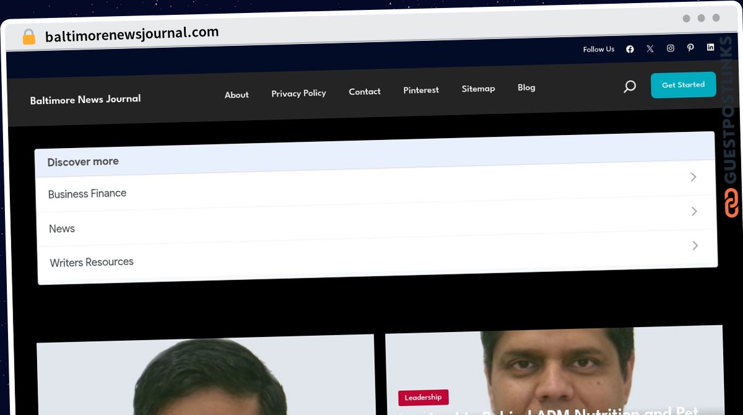This screenshot has height=415, width=743.
Task: Click the Get Started button
Action: coord(683,85)
